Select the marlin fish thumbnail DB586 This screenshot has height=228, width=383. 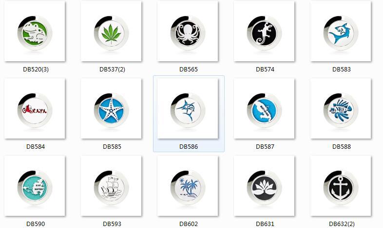188,108
